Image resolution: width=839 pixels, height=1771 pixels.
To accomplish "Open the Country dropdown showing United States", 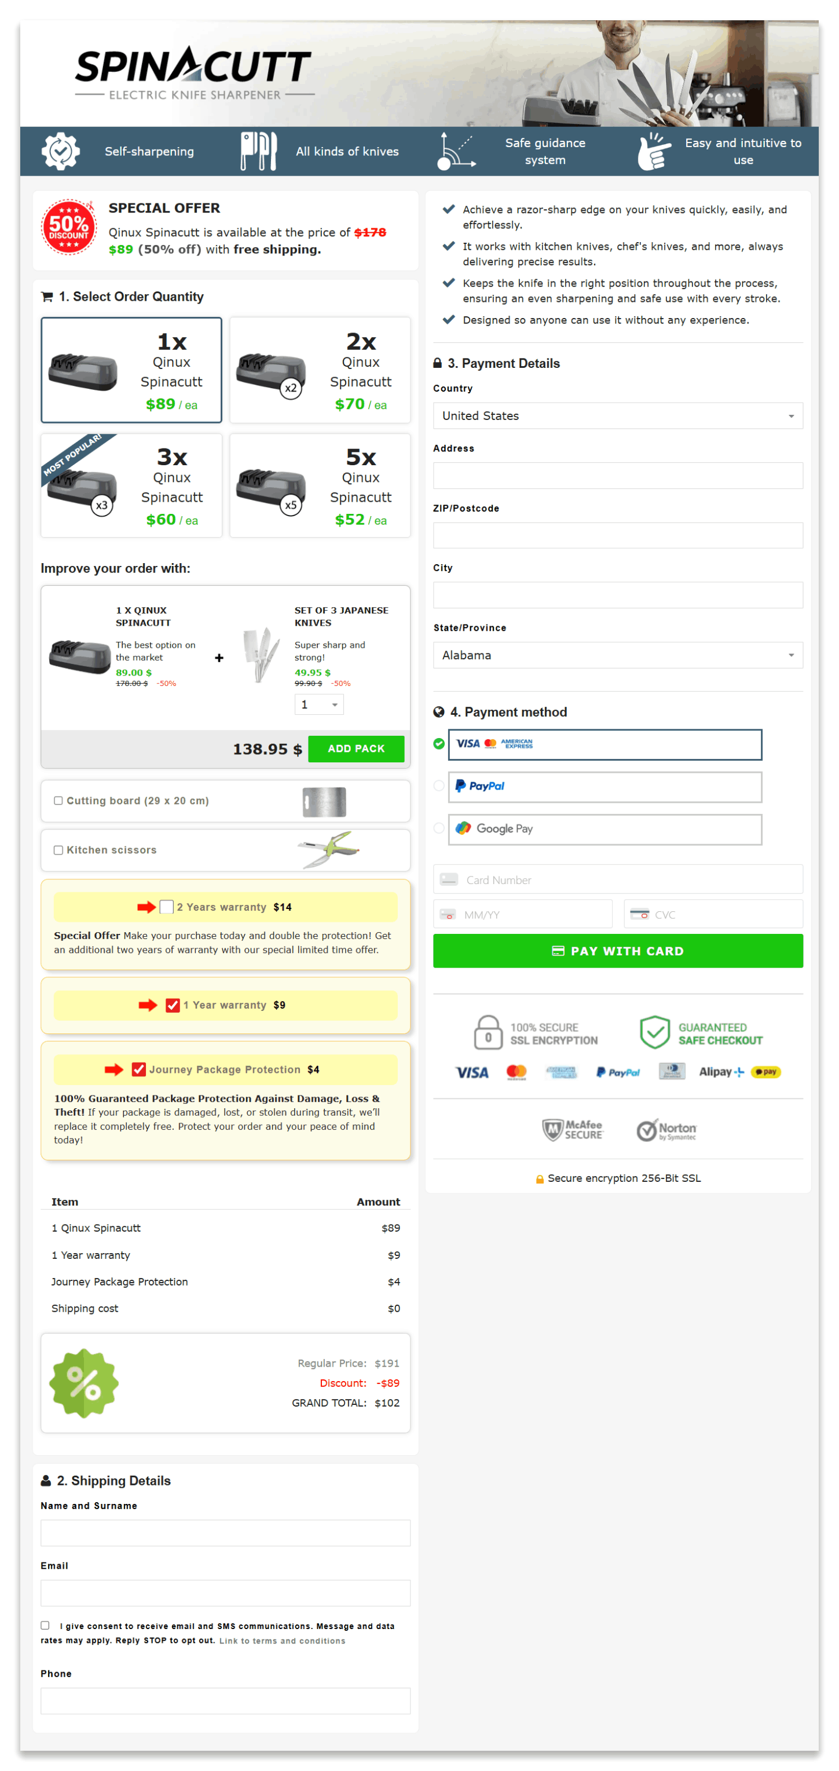I will 618,416.
